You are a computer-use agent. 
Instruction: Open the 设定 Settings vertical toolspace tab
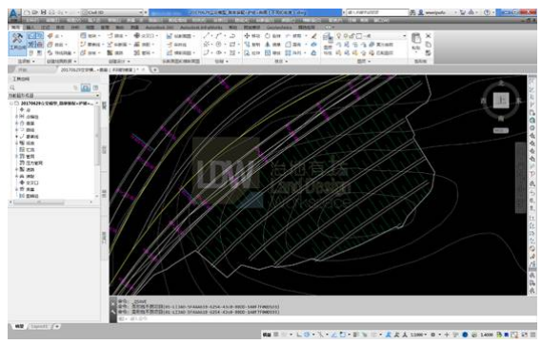pyautogui.click(x=104, y=149)
